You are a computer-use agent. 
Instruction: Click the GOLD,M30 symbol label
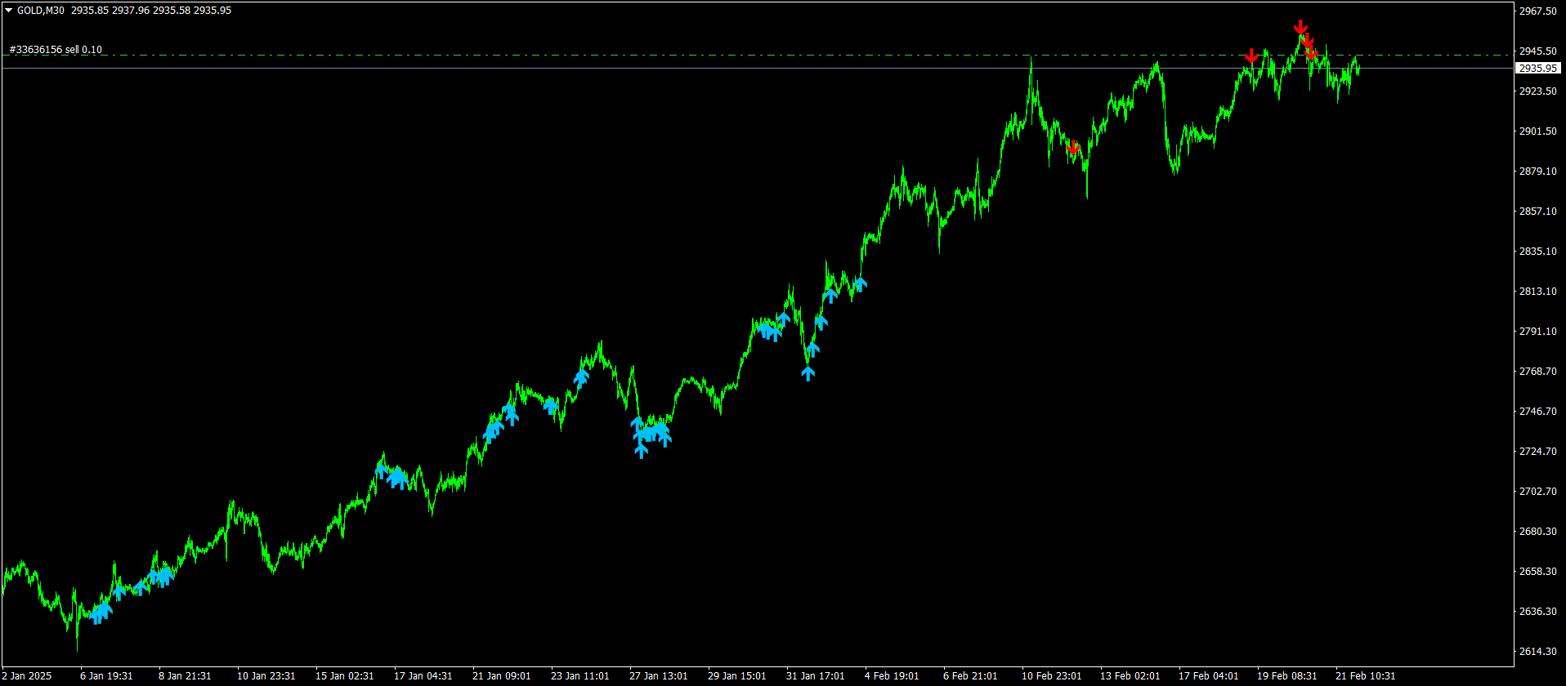[41, 11]
